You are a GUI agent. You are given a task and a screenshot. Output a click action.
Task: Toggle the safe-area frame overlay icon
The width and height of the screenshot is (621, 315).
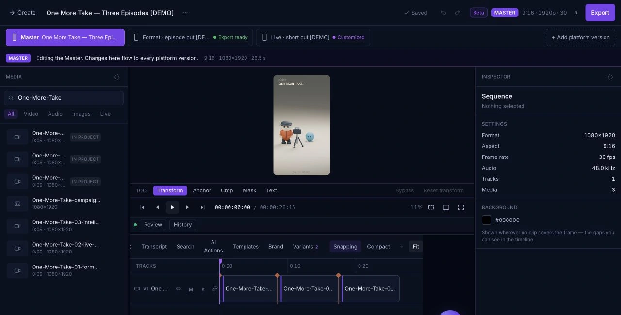[x=431, y=207]
